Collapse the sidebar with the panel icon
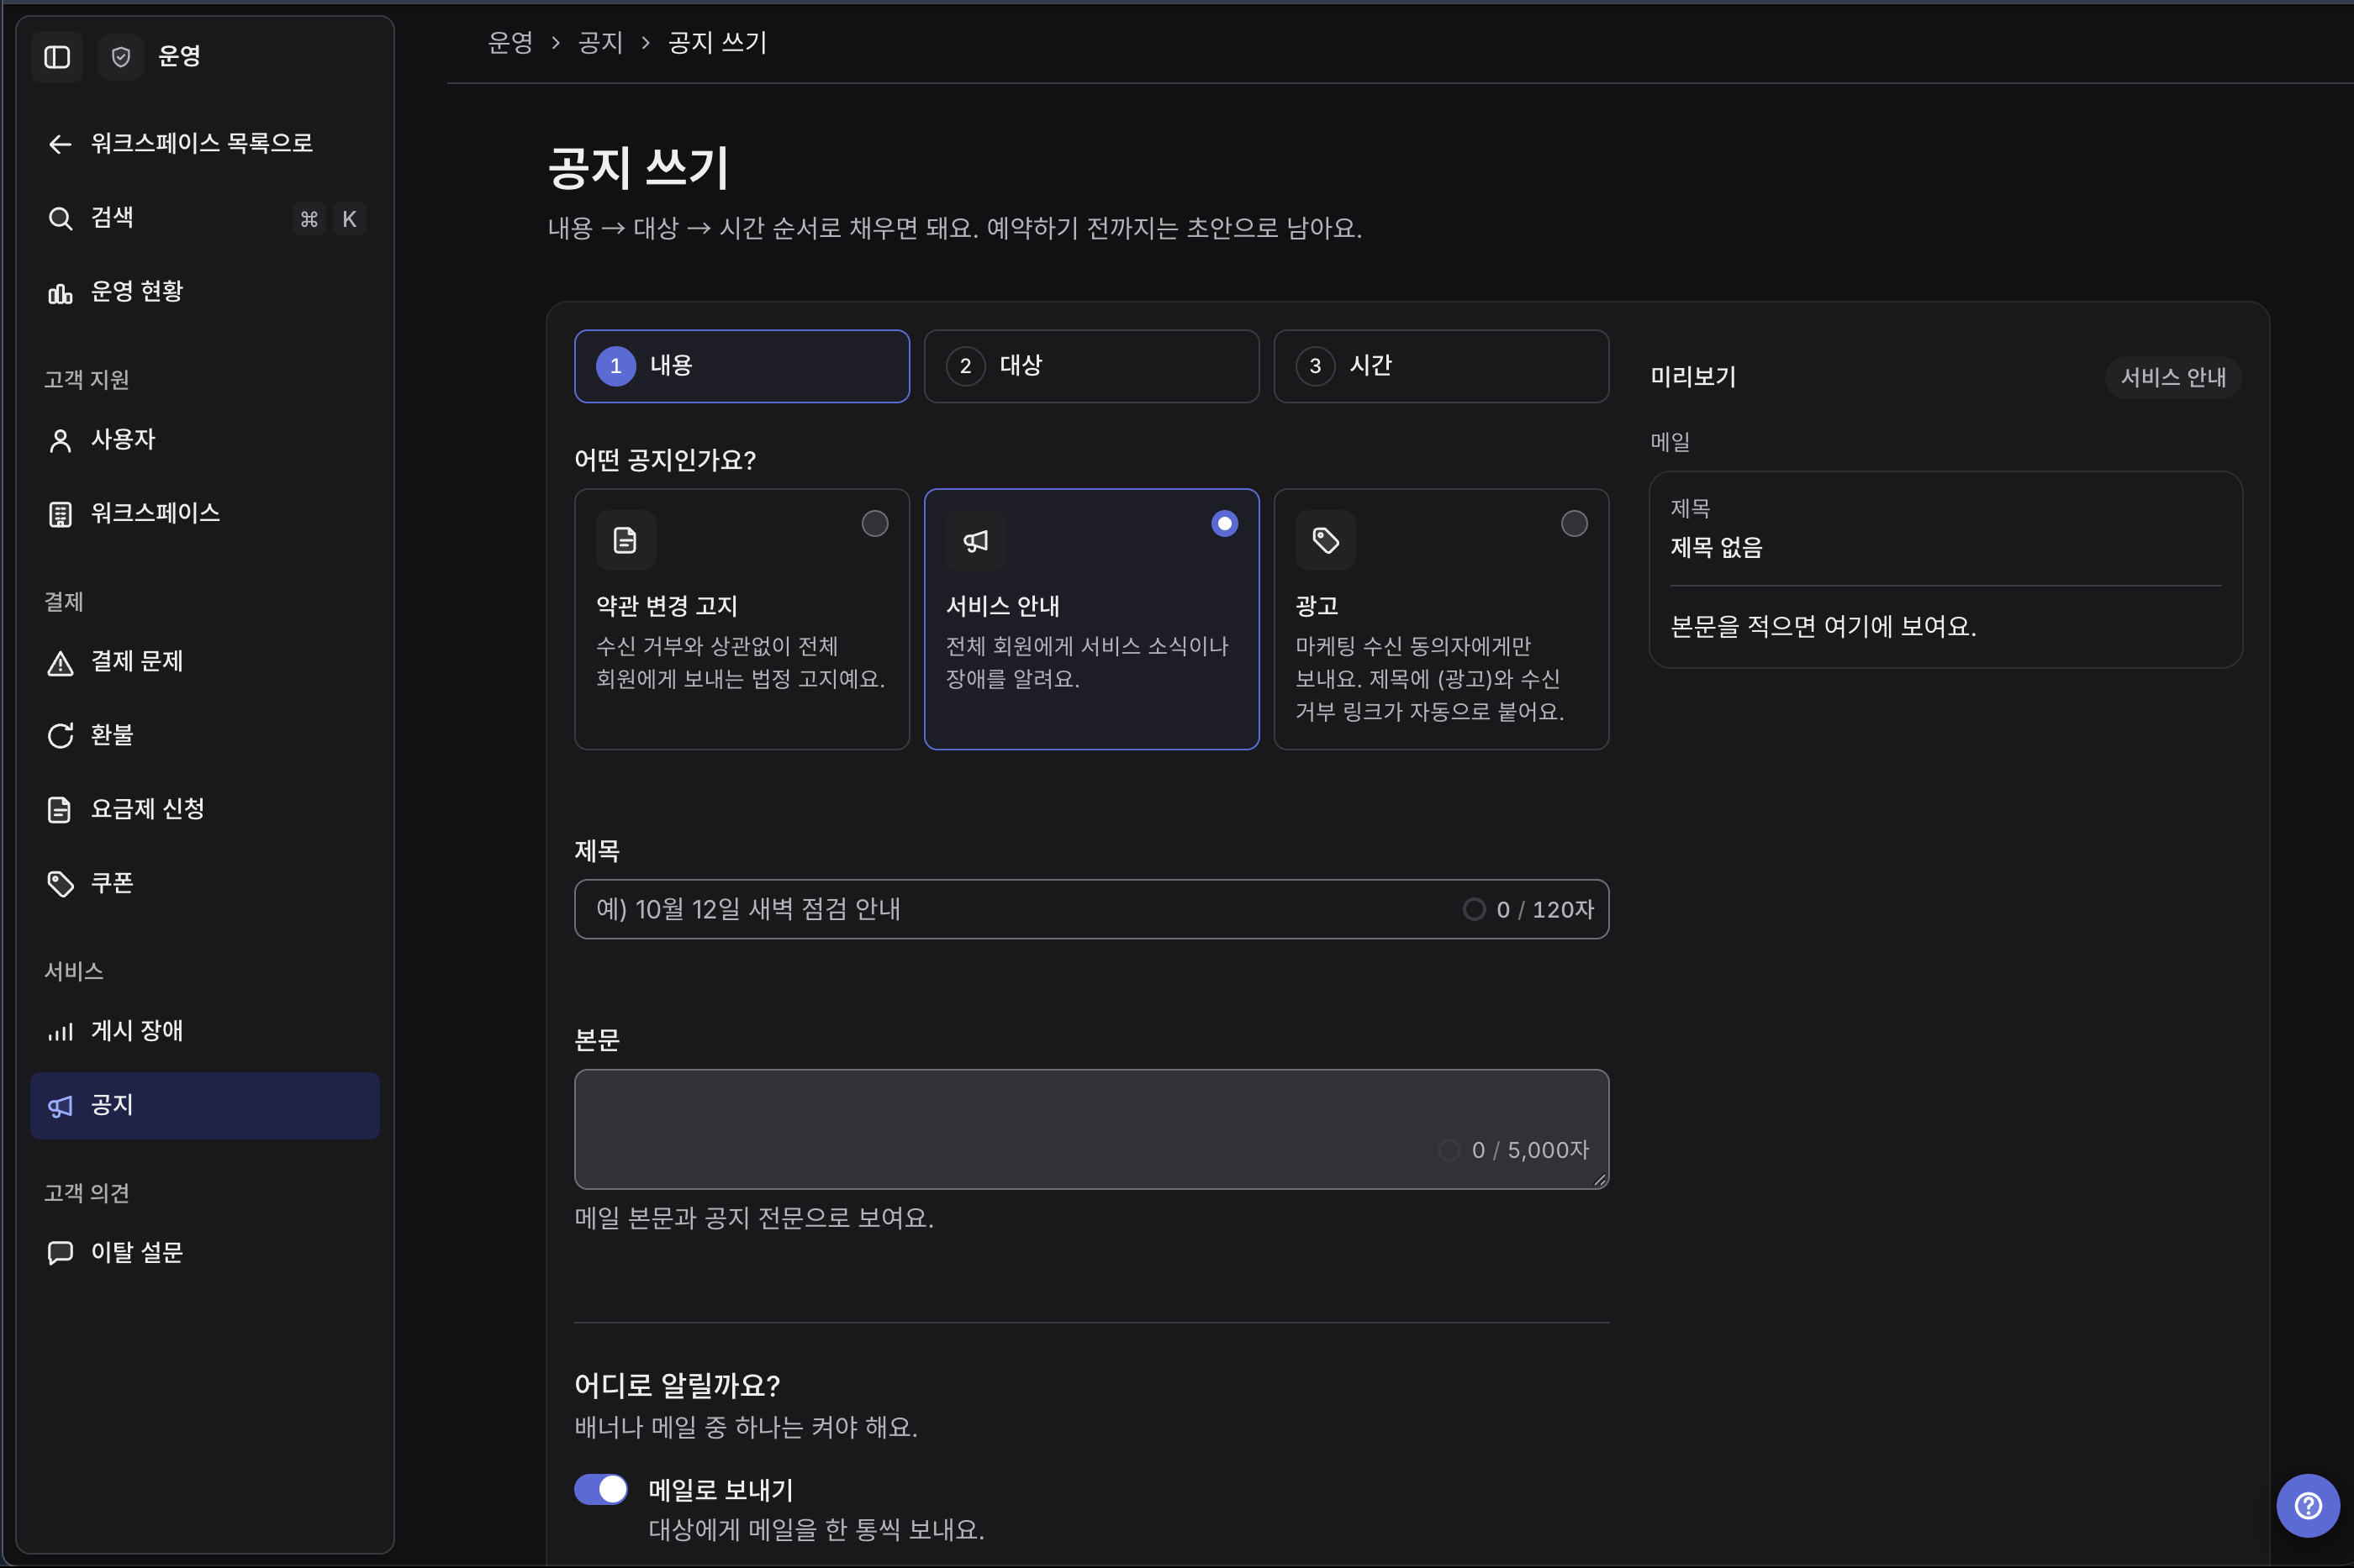Screen dimensions: 2354x1568 [57, 57]
